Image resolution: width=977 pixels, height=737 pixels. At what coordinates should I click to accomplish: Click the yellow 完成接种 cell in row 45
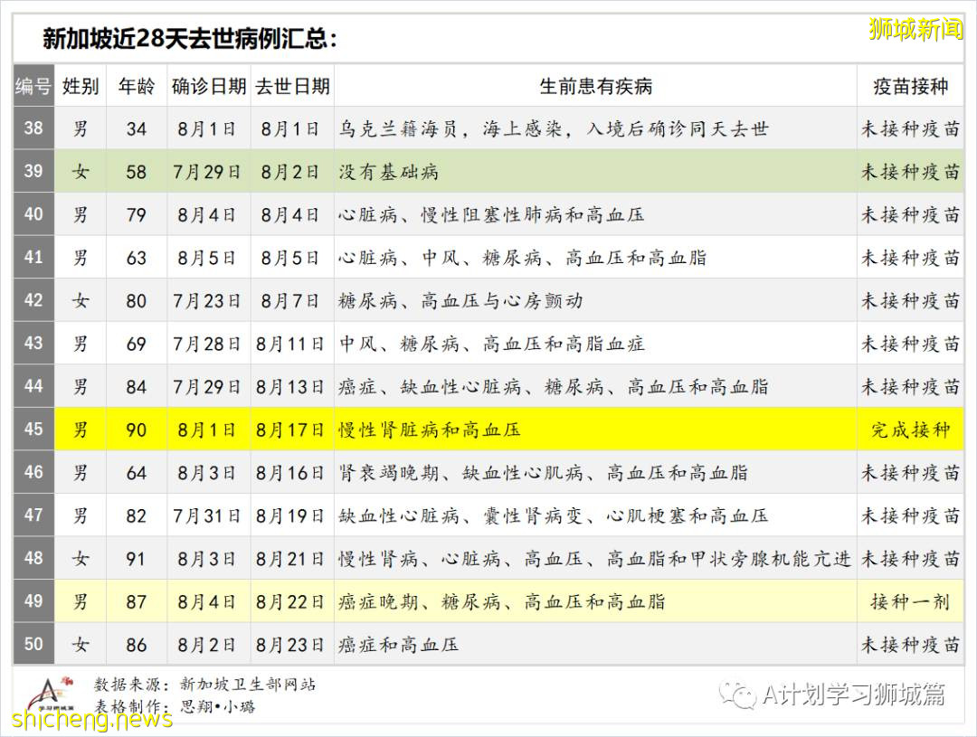click(x=910, y=430)
